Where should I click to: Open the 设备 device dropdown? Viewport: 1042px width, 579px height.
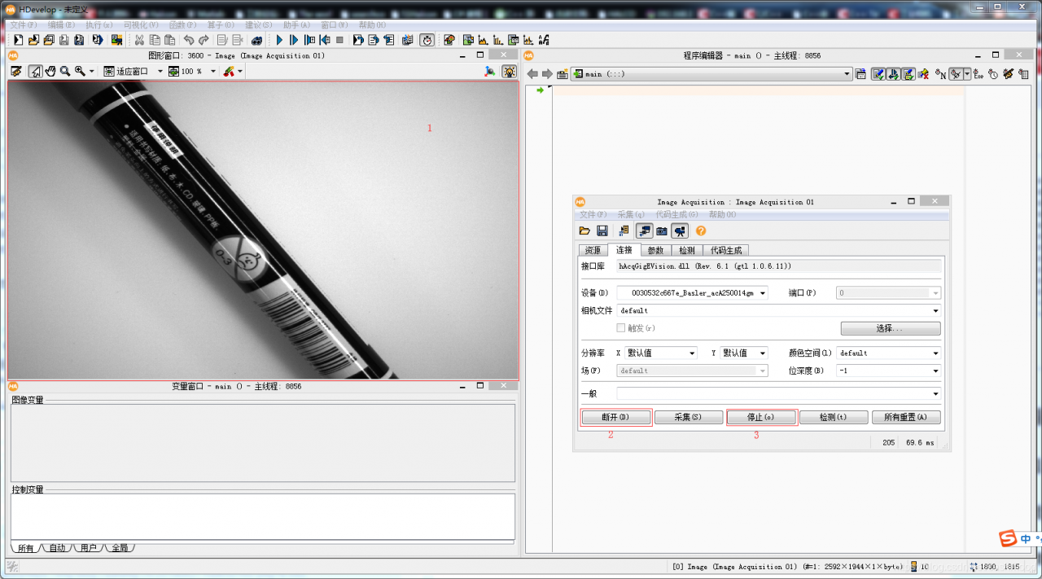pyautogui.click(x=692, y=293)
